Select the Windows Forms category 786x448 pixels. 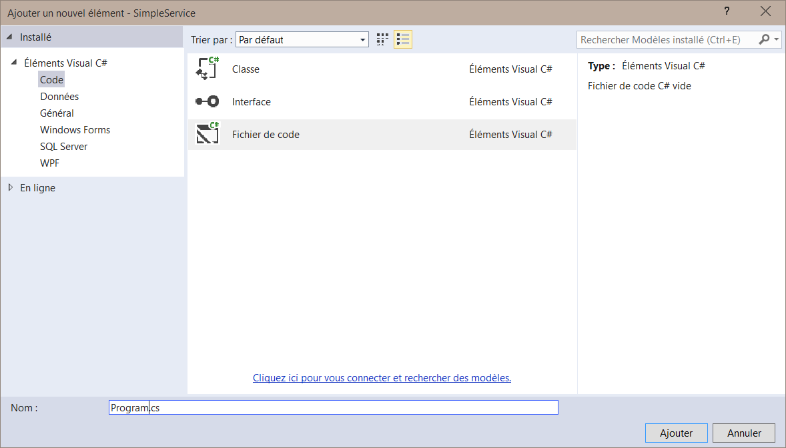tap(75, 130)
